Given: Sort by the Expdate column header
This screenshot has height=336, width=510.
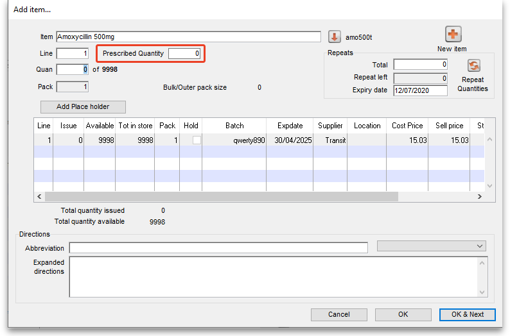Looking at the screenshot, I should (x=290, y=126).
